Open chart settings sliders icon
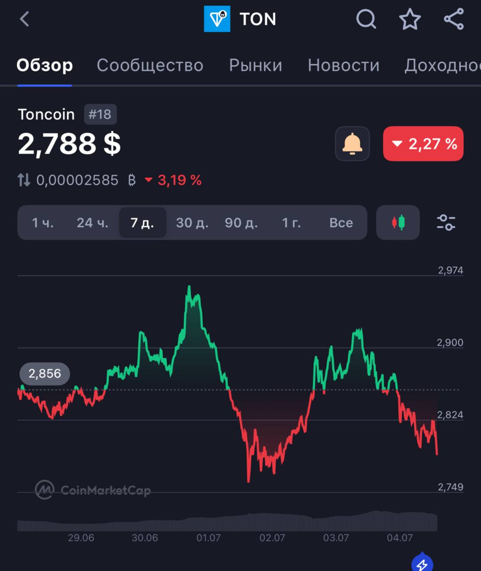 click(x=446, y=222)
